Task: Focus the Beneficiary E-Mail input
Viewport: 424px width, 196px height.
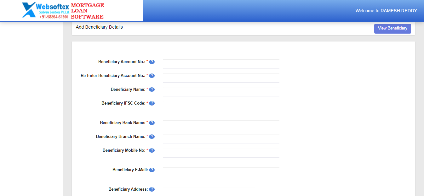Action: [221, 172]
